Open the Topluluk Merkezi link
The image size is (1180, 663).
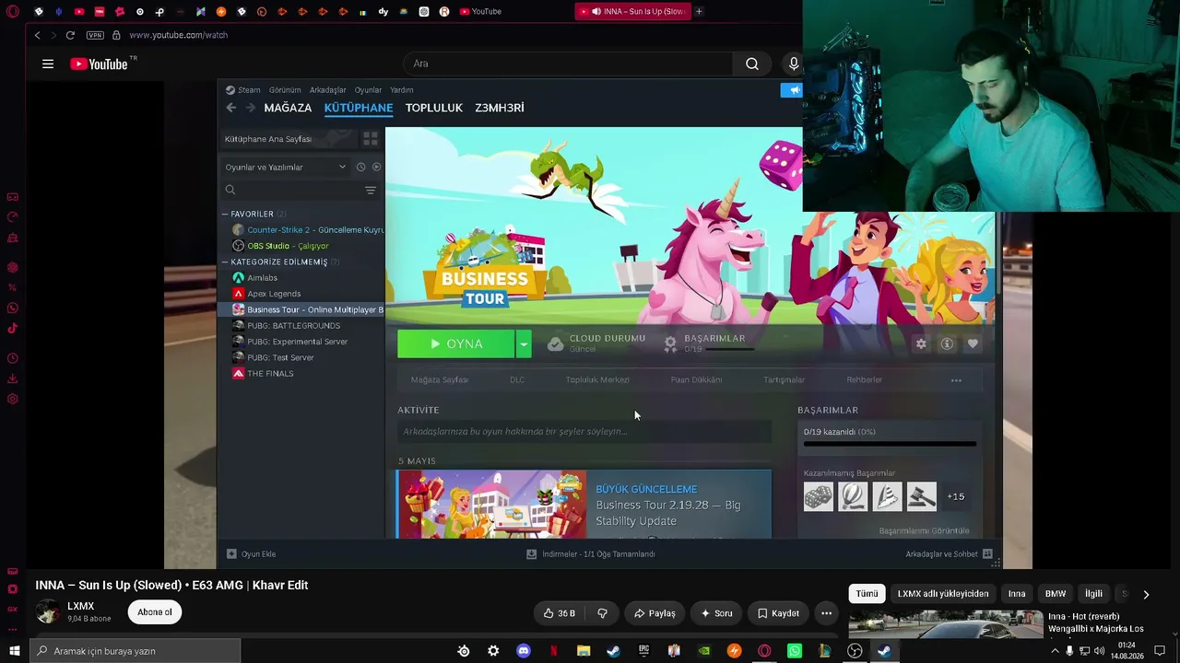click(597, 379)
